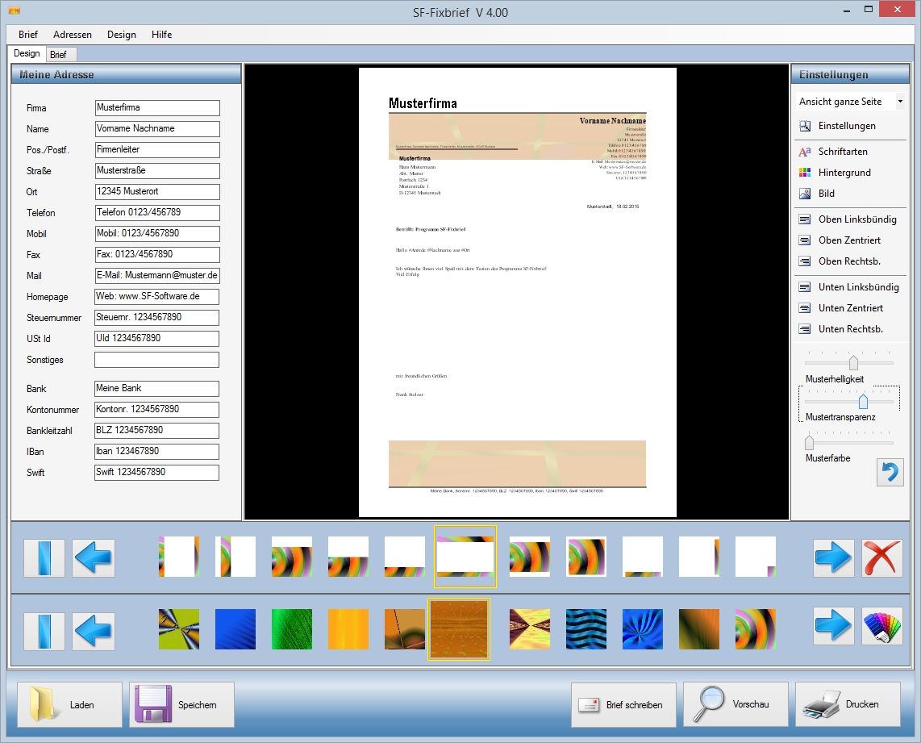Click the Homepage input field
921x743 pixels.
click(x=156, y=297)
